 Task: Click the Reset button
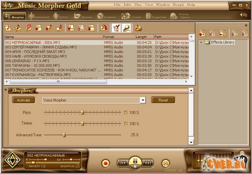click(x=163, y=100)
